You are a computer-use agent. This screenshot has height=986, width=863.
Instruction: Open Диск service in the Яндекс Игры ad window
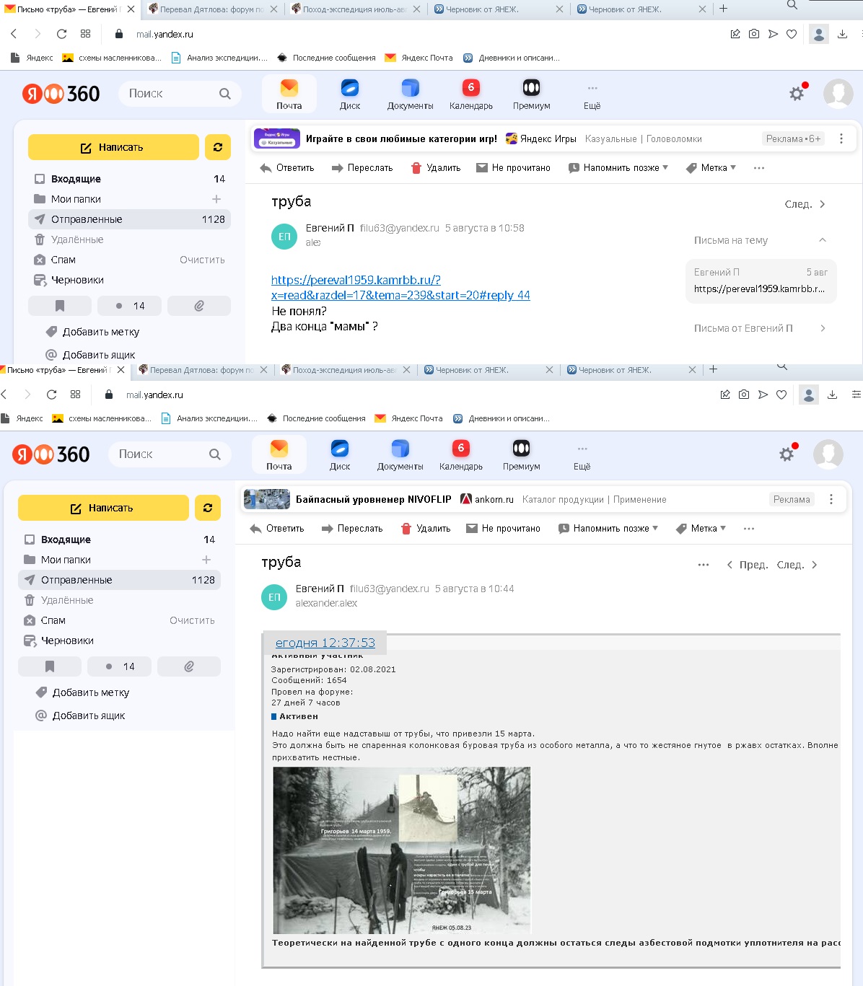coord(350,94)
